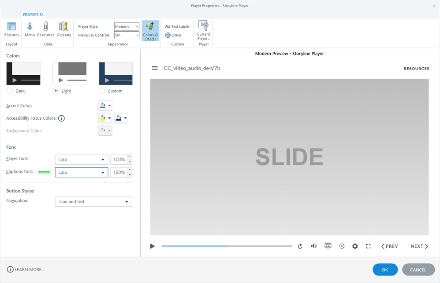Open the Features layout icon
Viewport: 440px width, 283px height.
coord(11,29)
